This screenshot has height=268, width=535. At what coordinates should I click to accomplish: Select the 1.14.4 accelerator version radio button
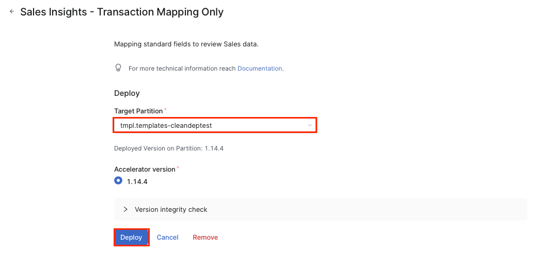[118, 181]
